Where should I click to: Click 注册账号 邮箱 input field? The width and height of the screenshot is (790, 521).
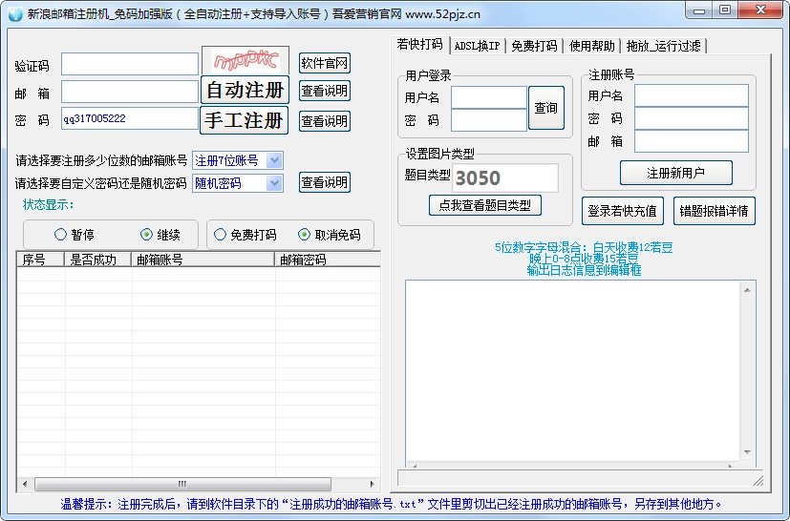692,141
